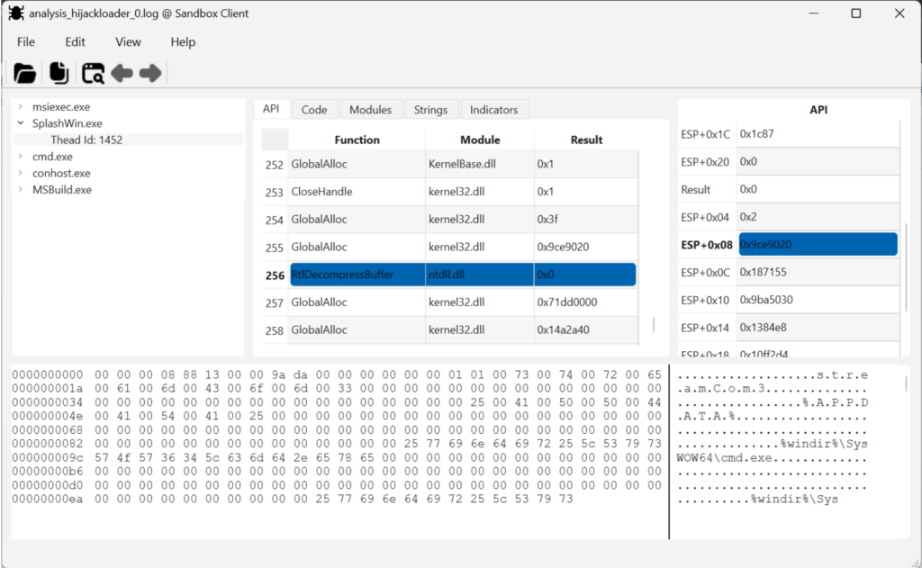Select highlighted ESP+0x08 value 0x9ce9020
The width and height of the screenshot is (922, 568).
pos(818,245)
